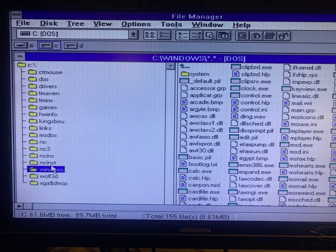
Task: Select the control.ini file
Action: pyautogui.click(x=249, y=110)
